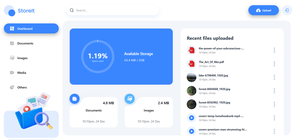Click the search magnifier icon
This screenshot has height=140, width=296.
72,10
